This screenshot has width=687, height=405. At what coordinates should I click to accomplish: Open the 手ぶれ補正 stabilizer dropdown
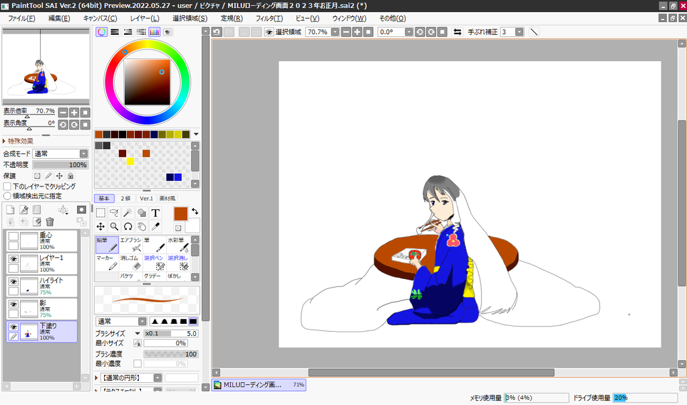coord(512,32)
